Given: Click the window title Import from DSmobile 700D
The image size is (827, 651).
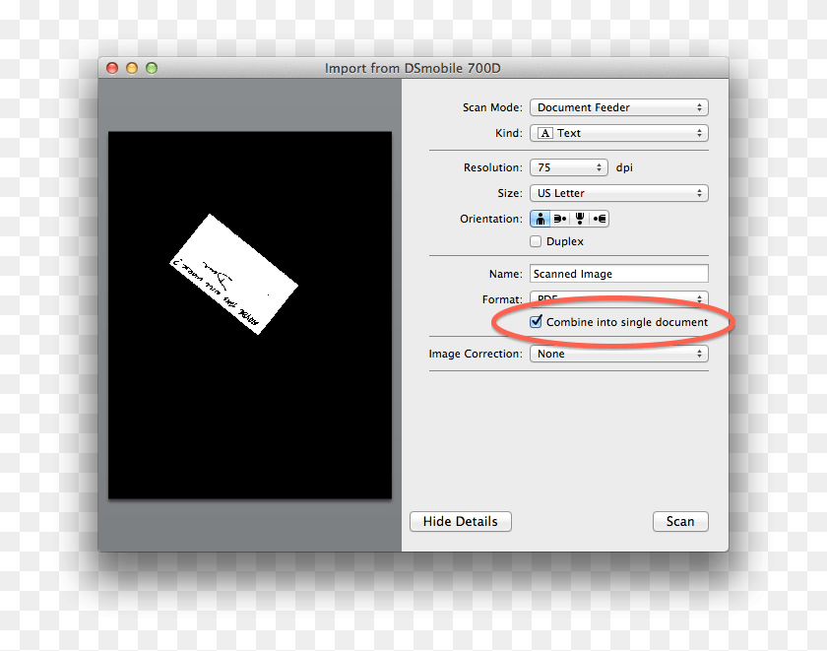Looking at the screenshot, I should [419, 68].
